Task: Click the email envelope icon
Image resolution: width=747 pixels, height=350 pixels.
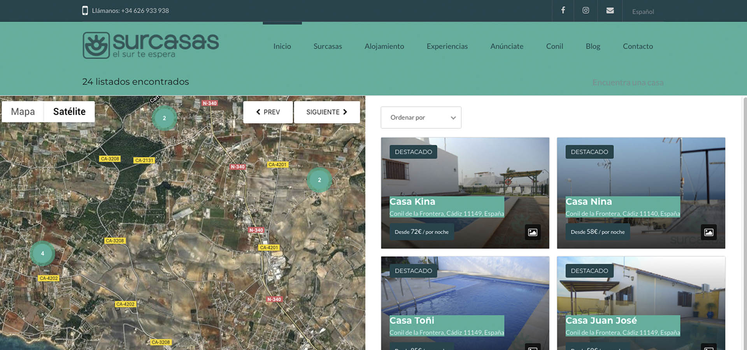Action: 610,10
